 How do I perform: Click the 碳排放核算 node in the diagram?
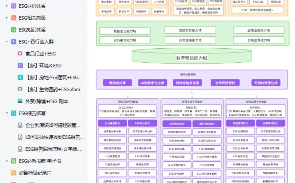pyautogui.click(x=118, y=83)
